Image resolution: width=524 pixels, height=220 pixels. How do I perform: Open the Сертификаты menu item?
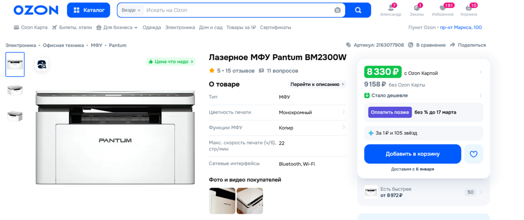pos(275,28)
